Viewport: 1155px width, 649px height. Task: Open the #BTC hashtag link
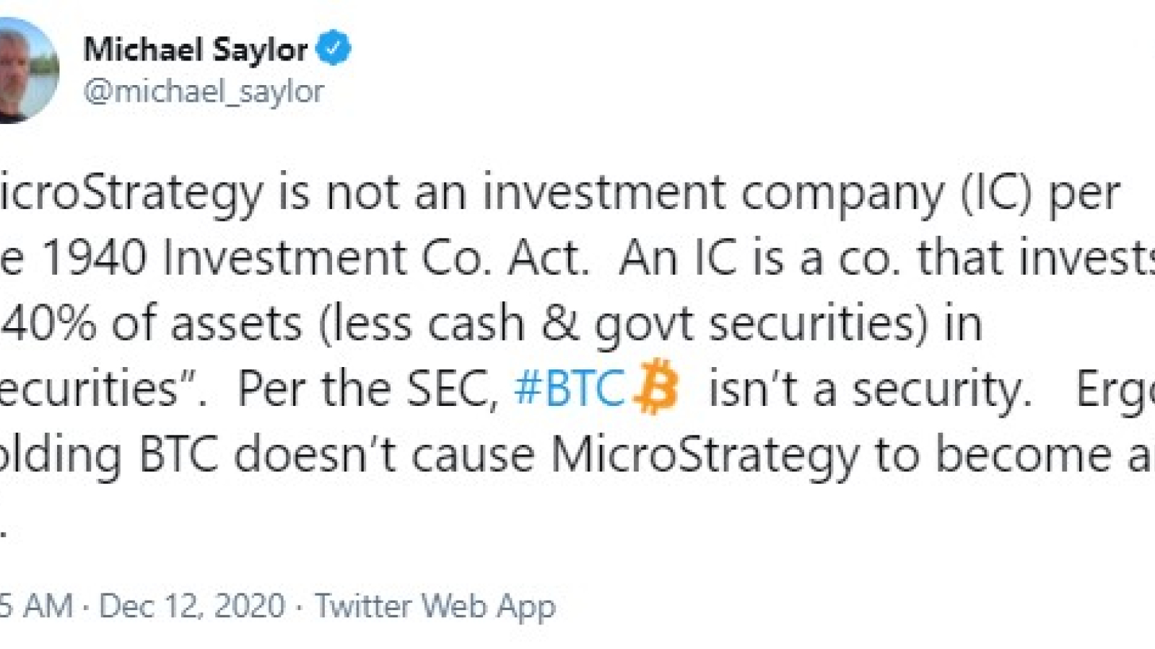[569, 389]
